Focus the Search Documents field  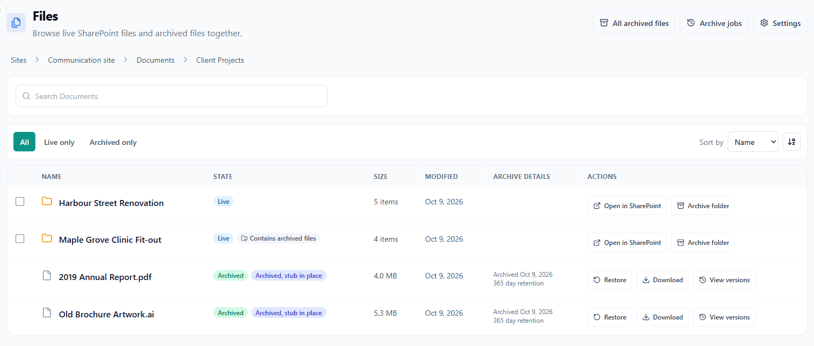[171, 96]
